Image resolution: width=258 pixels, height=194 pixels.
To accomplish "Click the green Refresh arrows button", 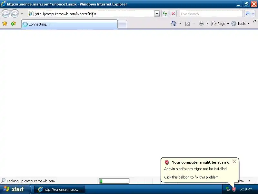I will pyautogui.click(x=165, y=14).
